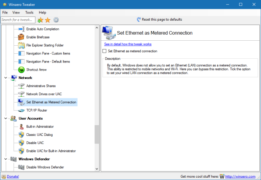Click the Network category icon

(14, 78)
